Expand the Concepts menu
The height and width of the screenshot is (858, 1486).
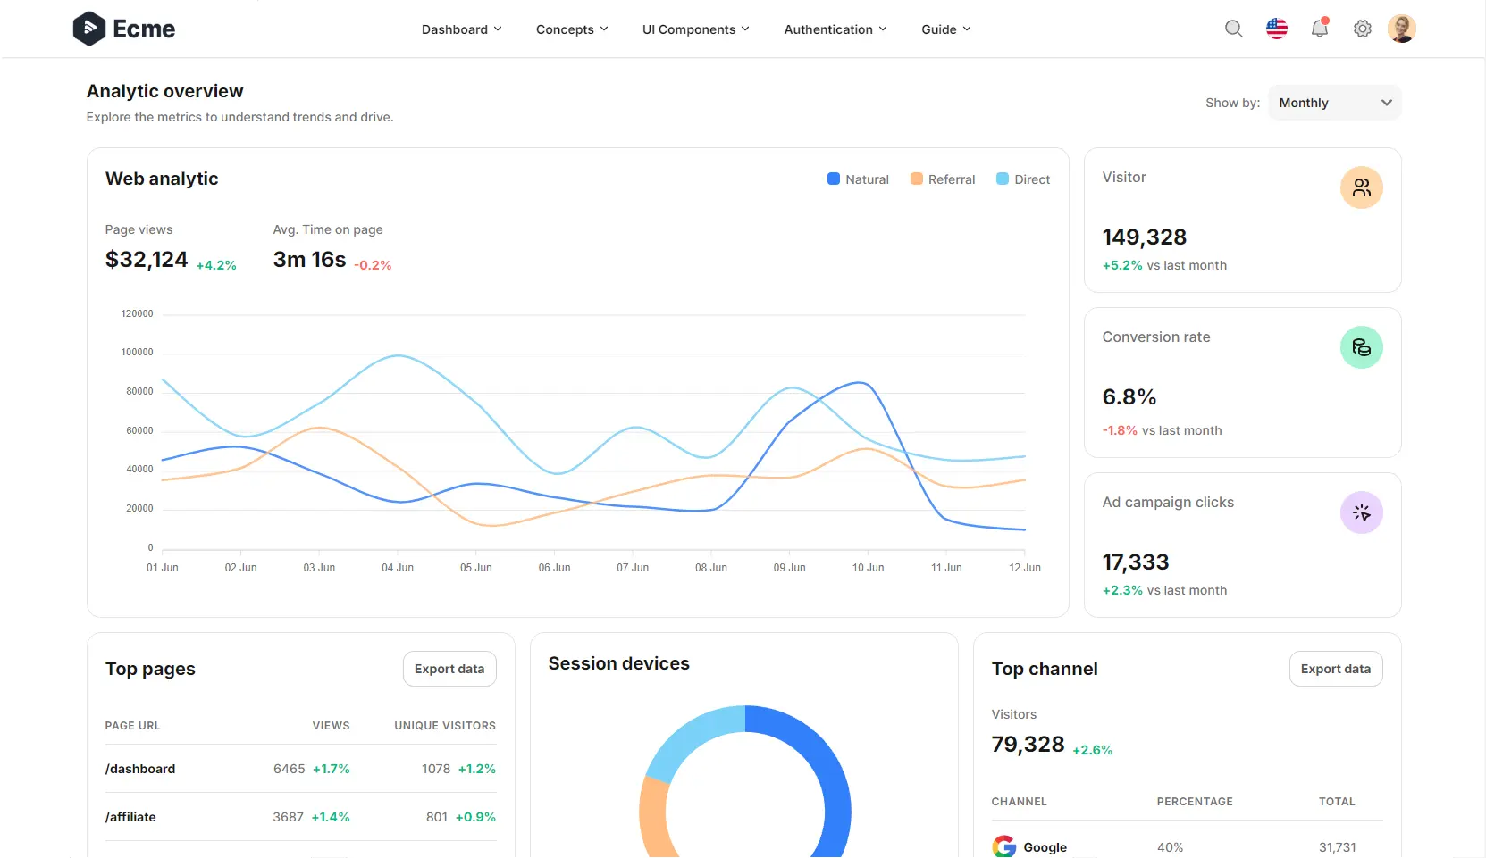[x=571, y=29]
